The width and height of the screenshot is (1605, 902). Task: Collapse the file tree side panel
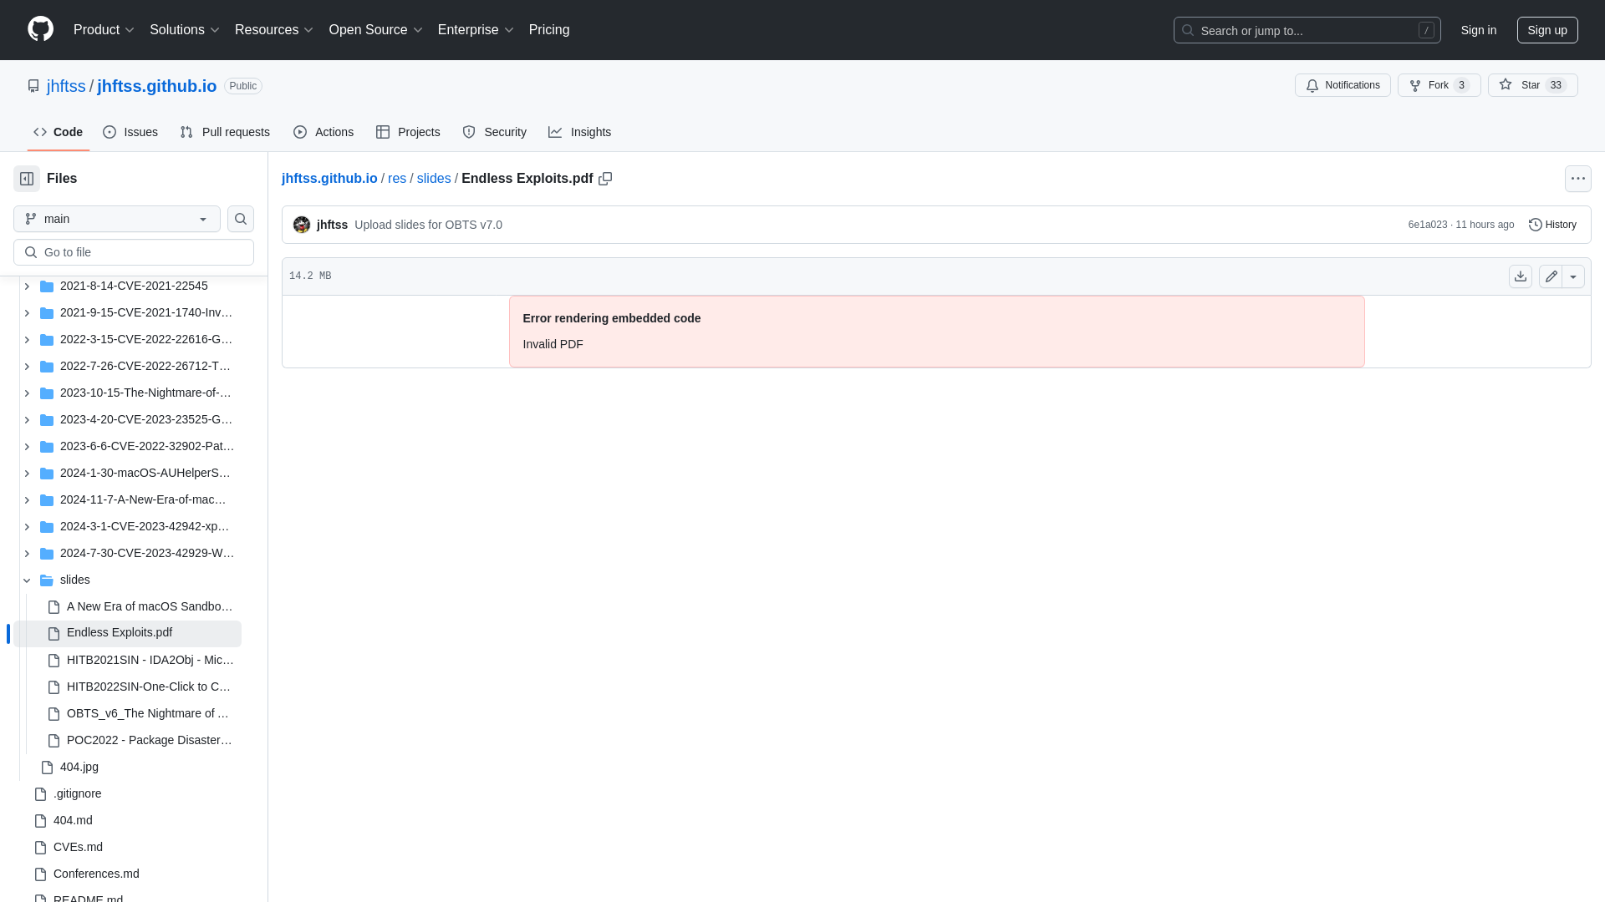[x=27, y=179]
